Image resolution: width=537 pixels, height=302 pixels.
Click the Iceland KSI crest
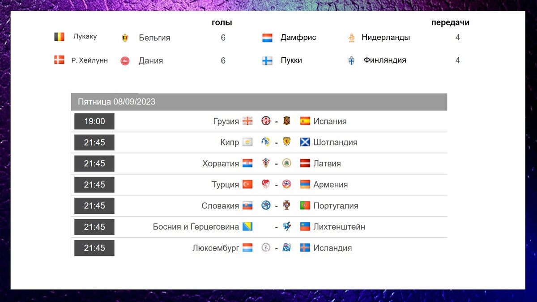coord(287,248)
